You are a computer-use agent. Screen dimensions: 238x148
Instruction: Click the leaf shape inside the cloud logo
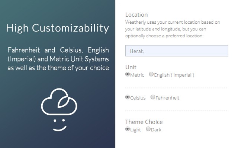click(63, 102)
